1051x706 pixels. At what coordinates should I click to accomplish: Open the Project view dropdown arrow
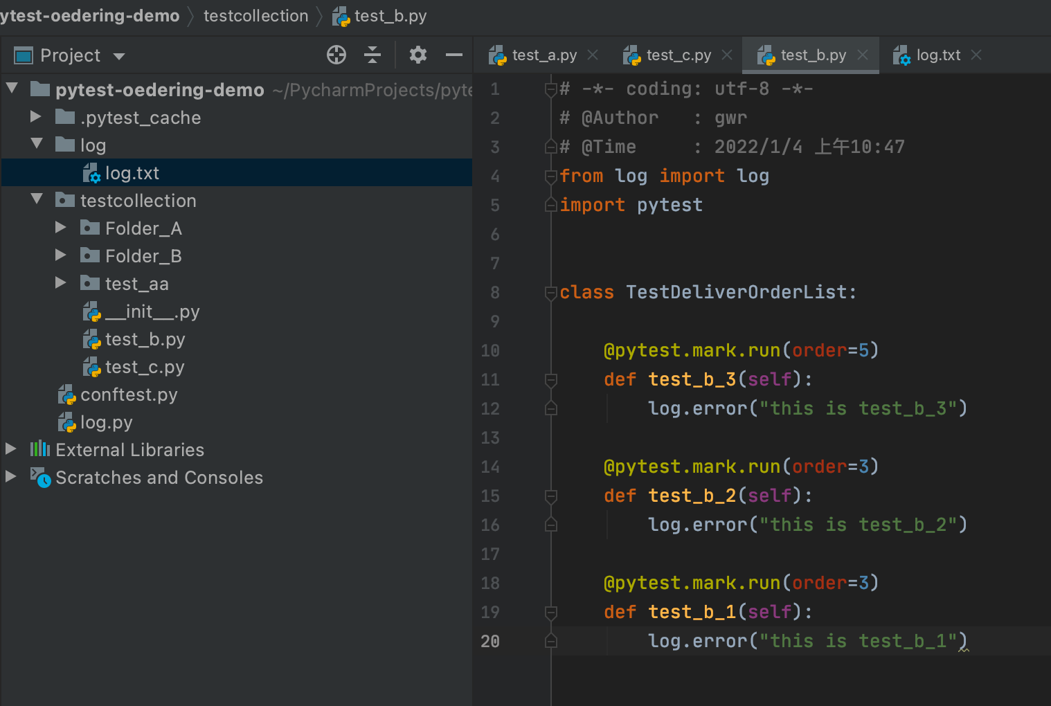click(119, 56)
